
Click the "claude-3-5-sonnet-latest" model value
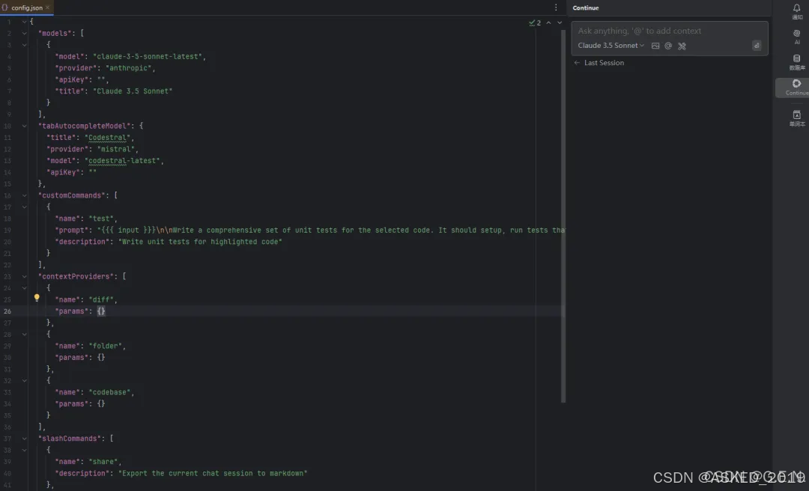[x=149, y=56]
